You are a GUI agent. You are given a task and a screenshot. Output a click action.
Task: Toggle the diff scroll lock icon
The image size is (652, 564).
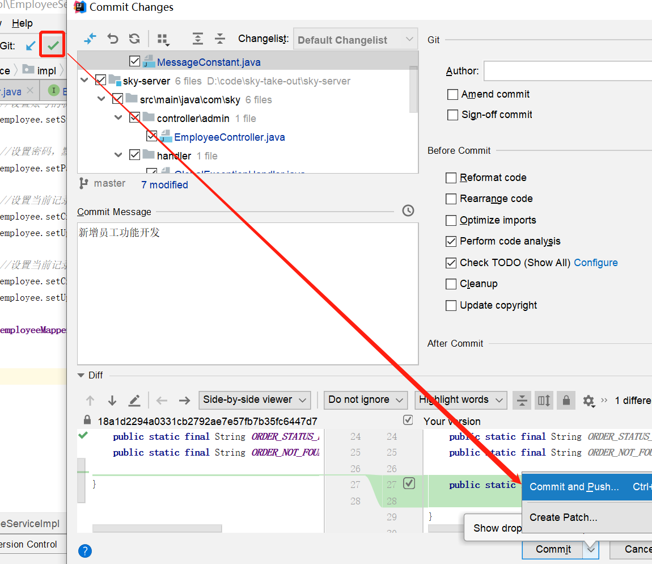coord(565,401)
